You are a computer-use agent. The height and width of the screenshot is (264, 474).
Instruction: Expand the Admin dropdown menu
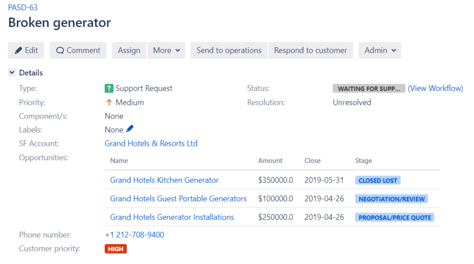coord(379,50)
